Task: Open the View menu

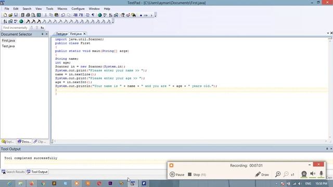Action: tap(39, 9)
